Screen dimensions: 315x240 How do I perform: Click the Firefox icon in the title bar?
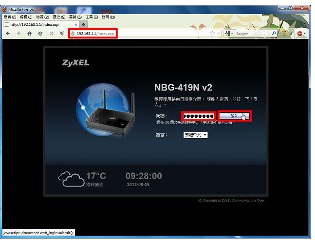pyautogui.click(x=4, y=9)
